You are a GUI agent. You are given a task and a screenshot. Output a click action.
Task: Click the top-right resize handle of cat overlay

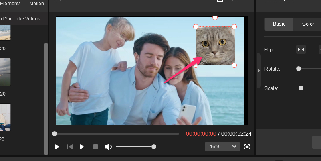point(234,26)
